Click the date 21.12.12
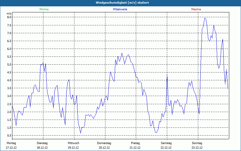The width and height of the screenshot is (241, 151). pos(135,148)
